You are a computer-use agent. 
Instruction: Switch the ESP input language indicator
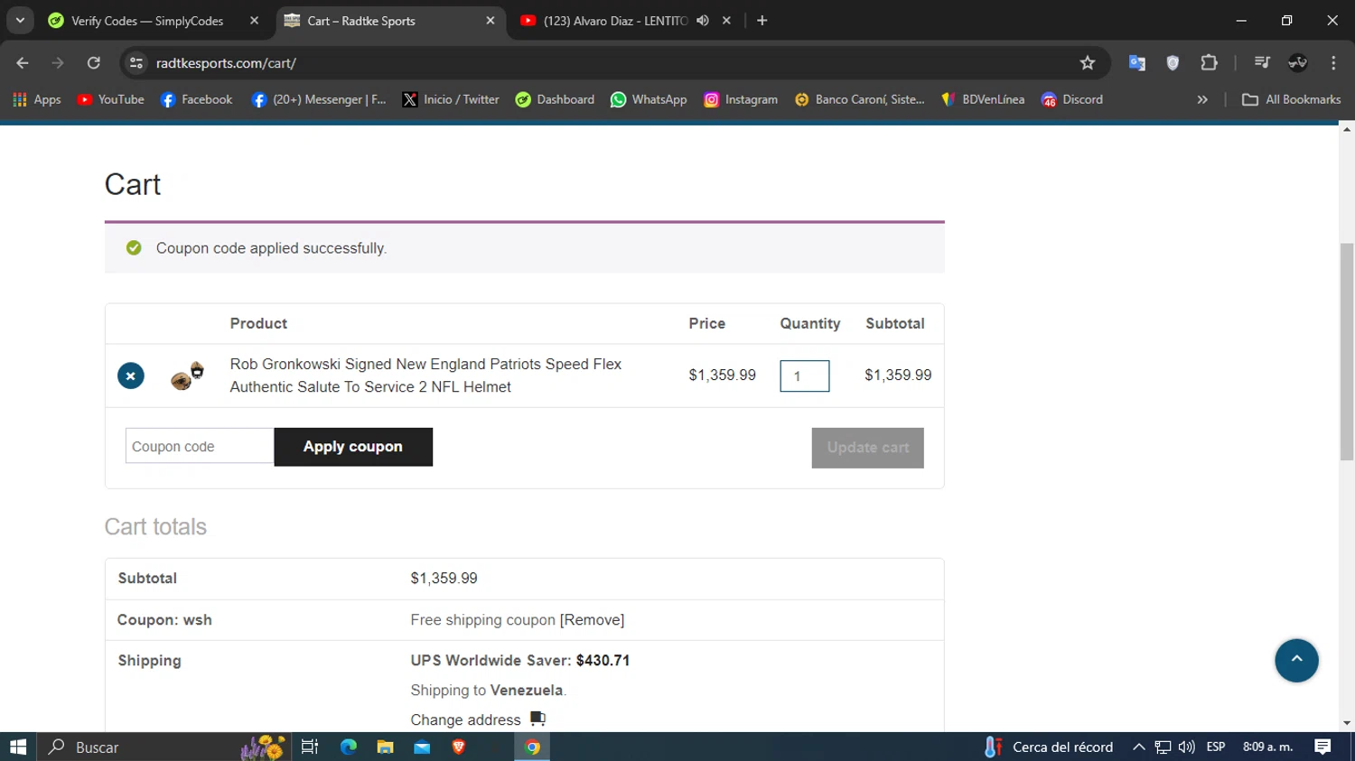(x=1216, y=747)
